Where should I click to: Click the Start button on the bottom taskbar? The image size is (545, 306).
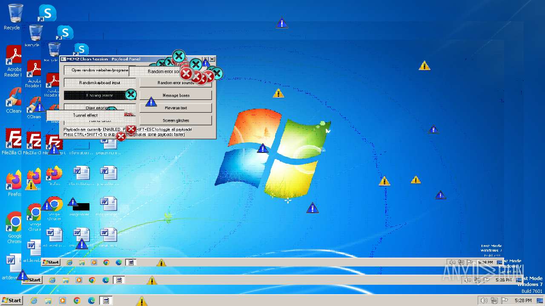[x=11, y=300]
